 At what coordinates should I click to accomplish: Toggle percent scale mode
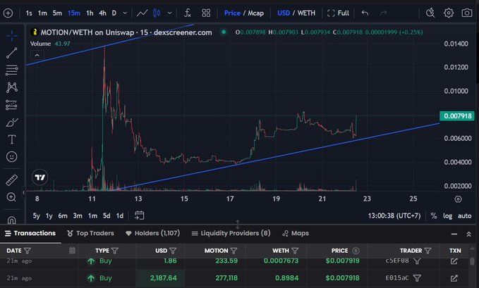tap(433, 216)
